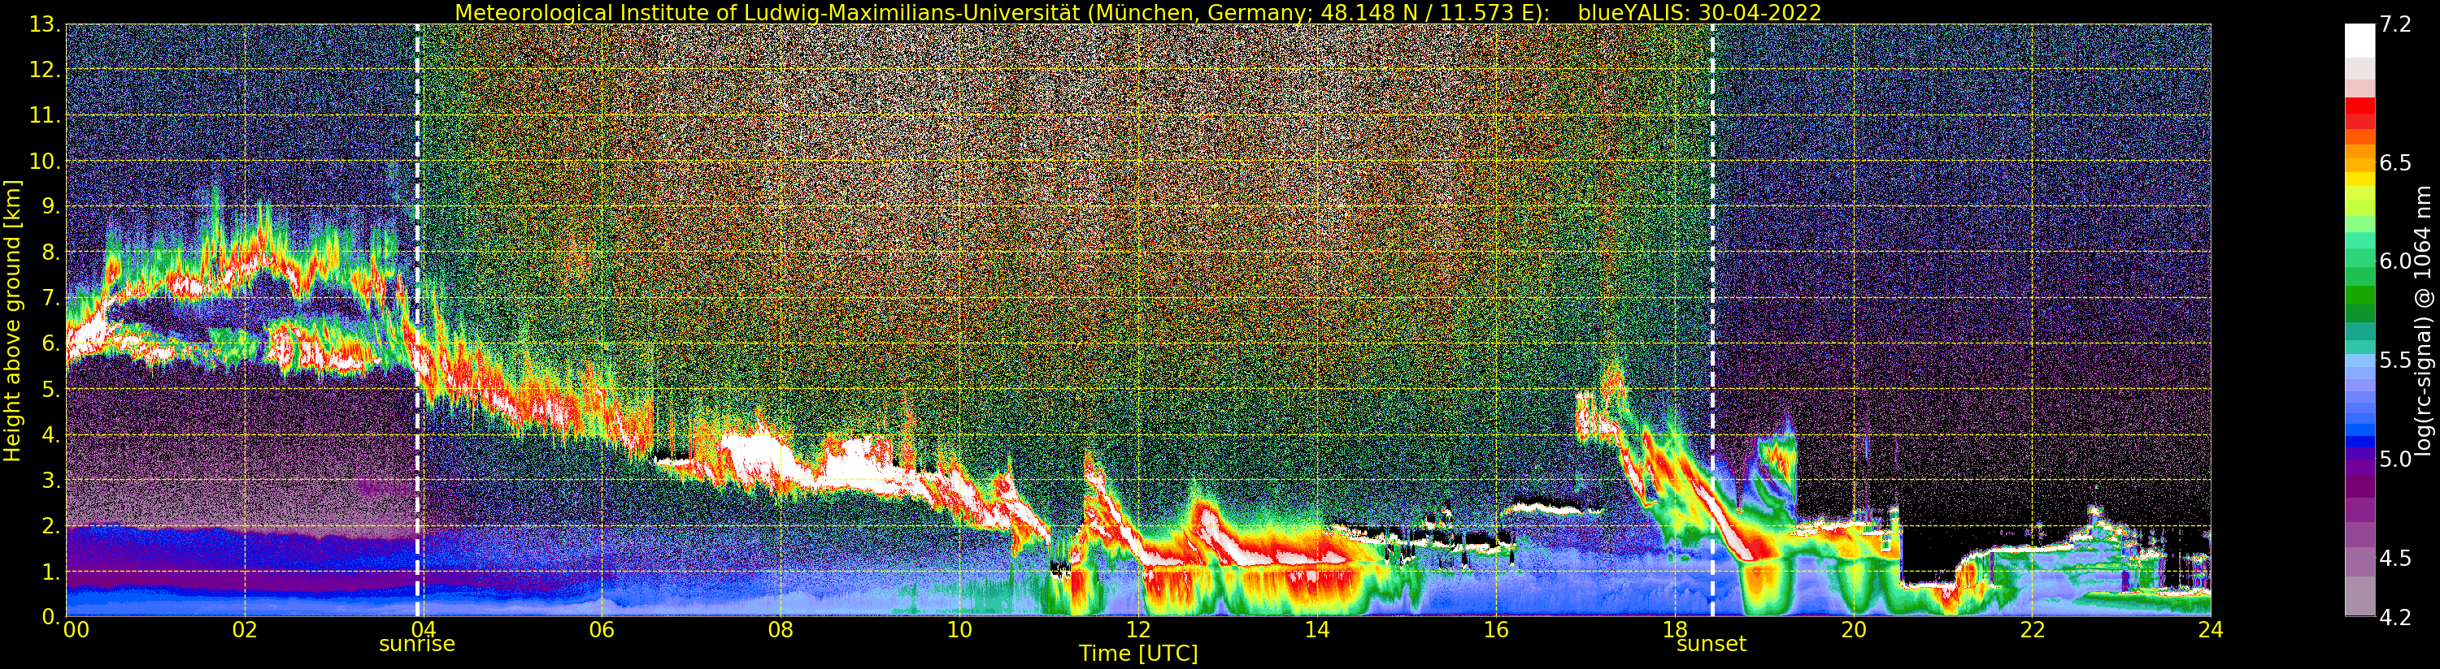The height and width of the screenshot is (669, 2440).
Task: Click the y-axis tick label '10.'
Action: pos(45,161)
